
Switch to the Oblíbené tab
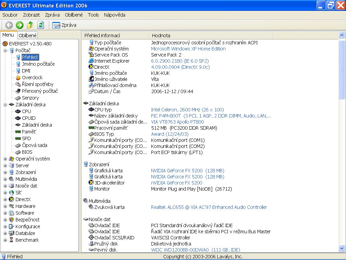pos(27,35)
